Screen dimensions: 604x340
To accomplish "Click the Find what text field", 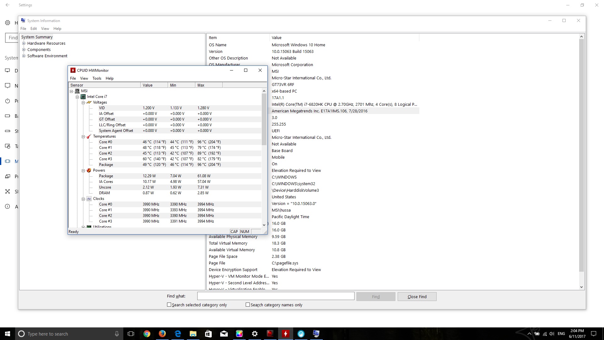I will coord(276,296).
